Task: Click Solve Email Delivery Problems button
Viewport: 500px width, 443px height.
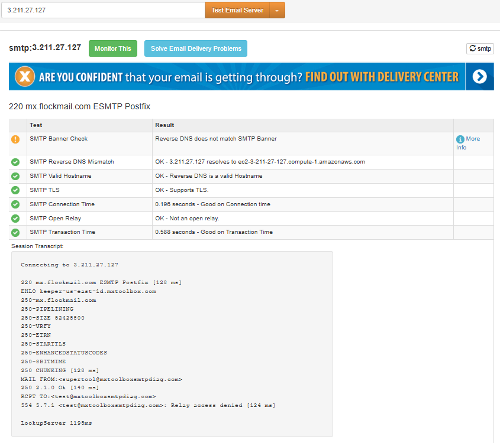Action: (195, 48)
